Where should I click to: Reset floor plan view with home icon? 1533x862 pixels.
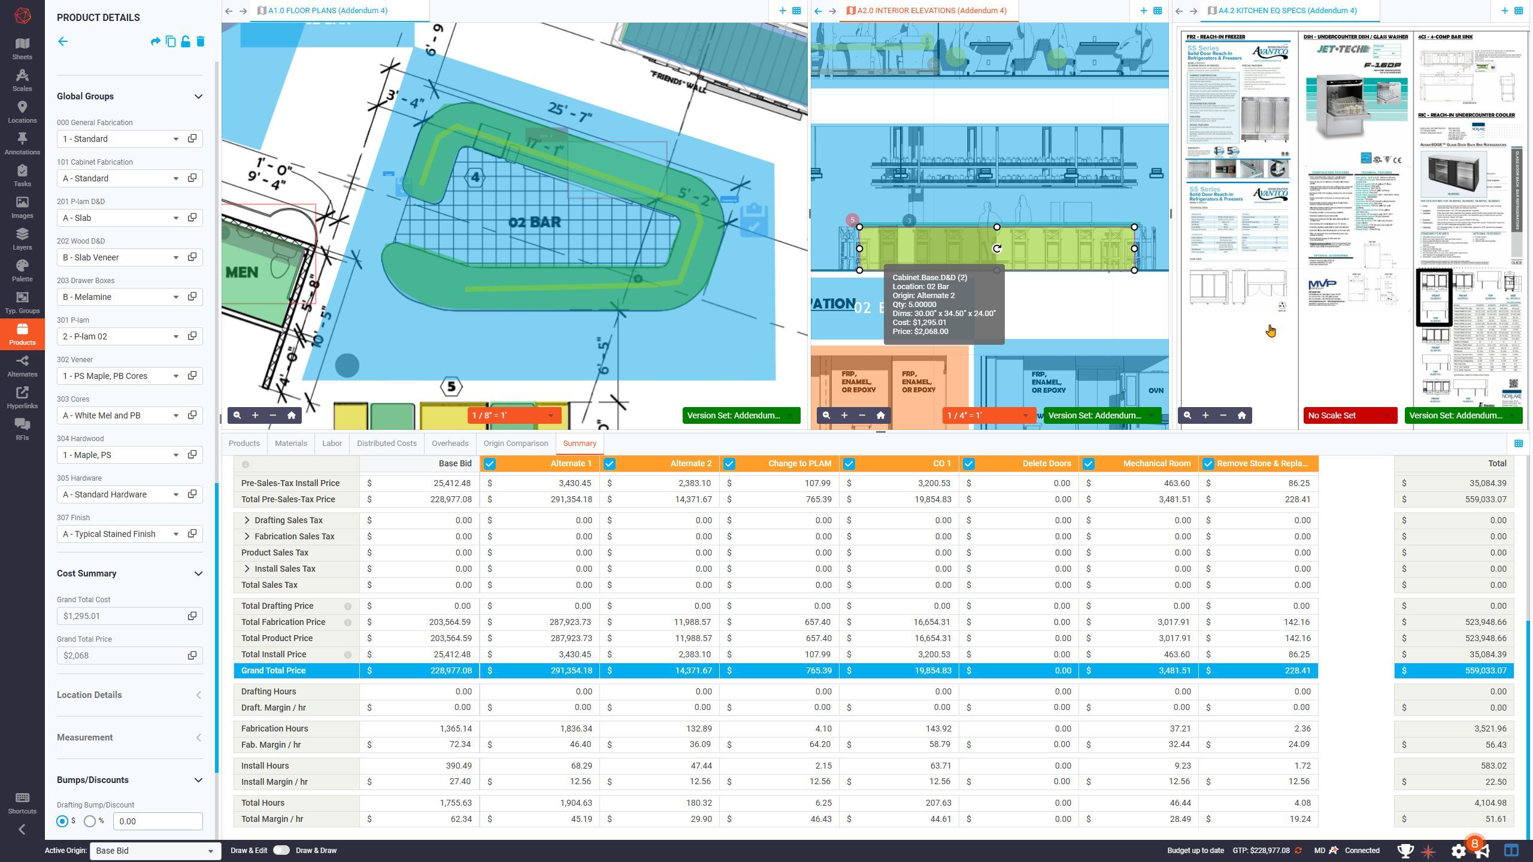coord(291,415)
